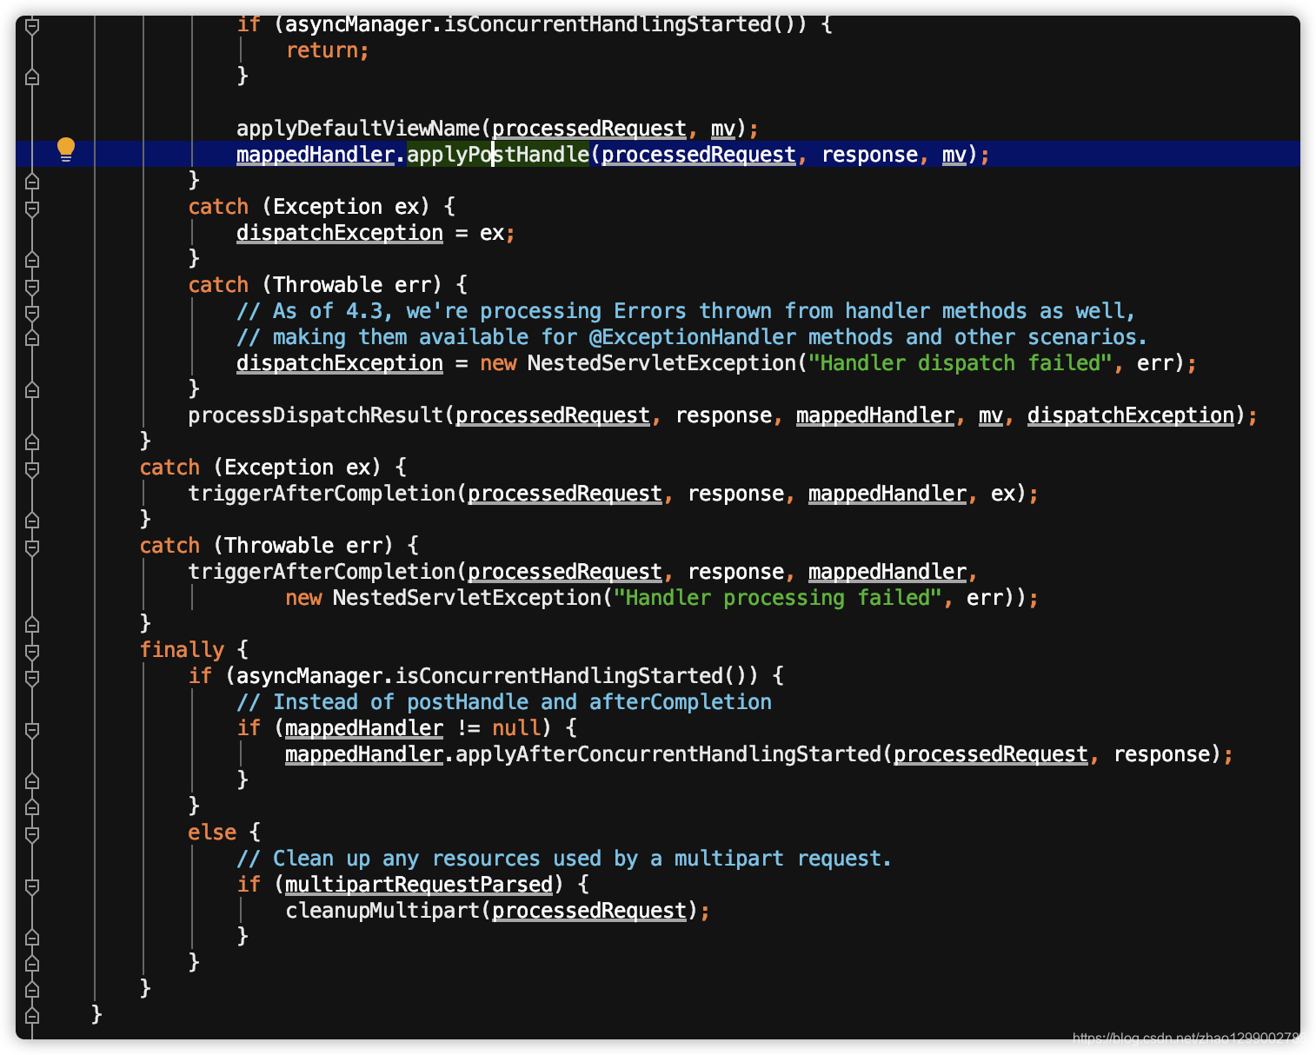
Task: Click the cleanupMultipart method call
Action: click(382, 911)
